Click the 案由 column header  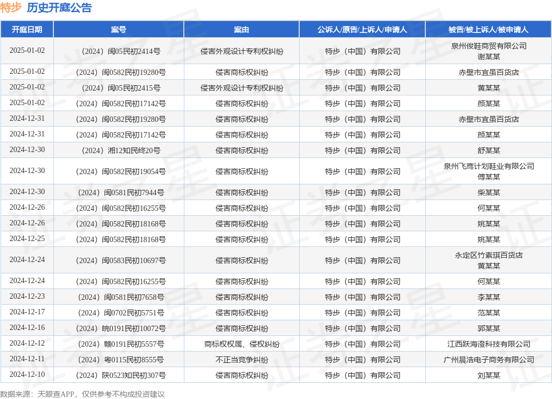point(241,30)
